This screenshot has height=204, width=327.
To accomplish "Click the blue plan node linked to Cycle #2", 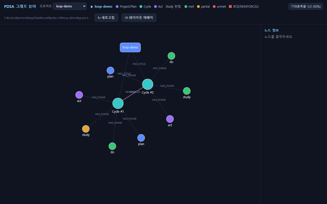I will (110, 70).
